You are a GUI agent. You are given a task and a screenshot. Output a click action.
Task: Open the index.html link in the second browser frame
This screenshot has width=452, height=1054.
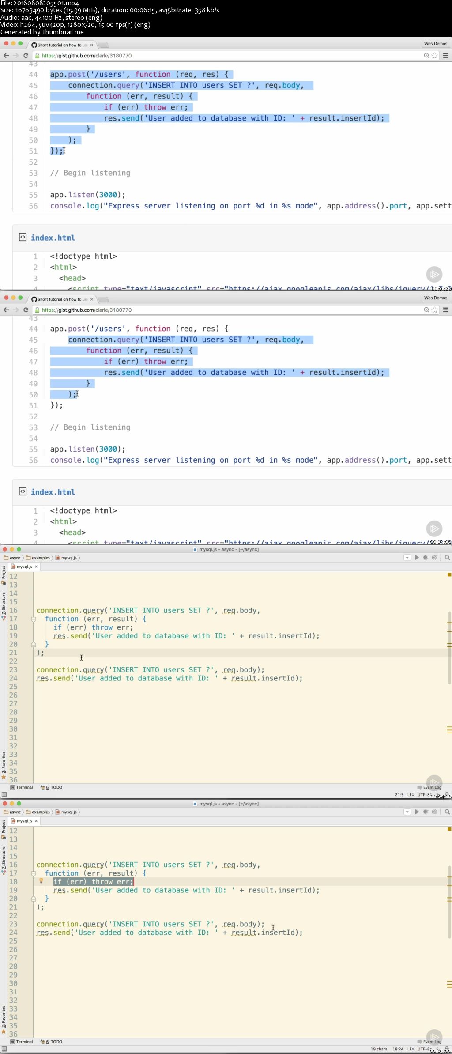tap(53, 492)
